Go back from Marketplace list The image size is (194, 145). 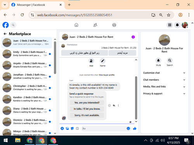[x=5, y=34]
